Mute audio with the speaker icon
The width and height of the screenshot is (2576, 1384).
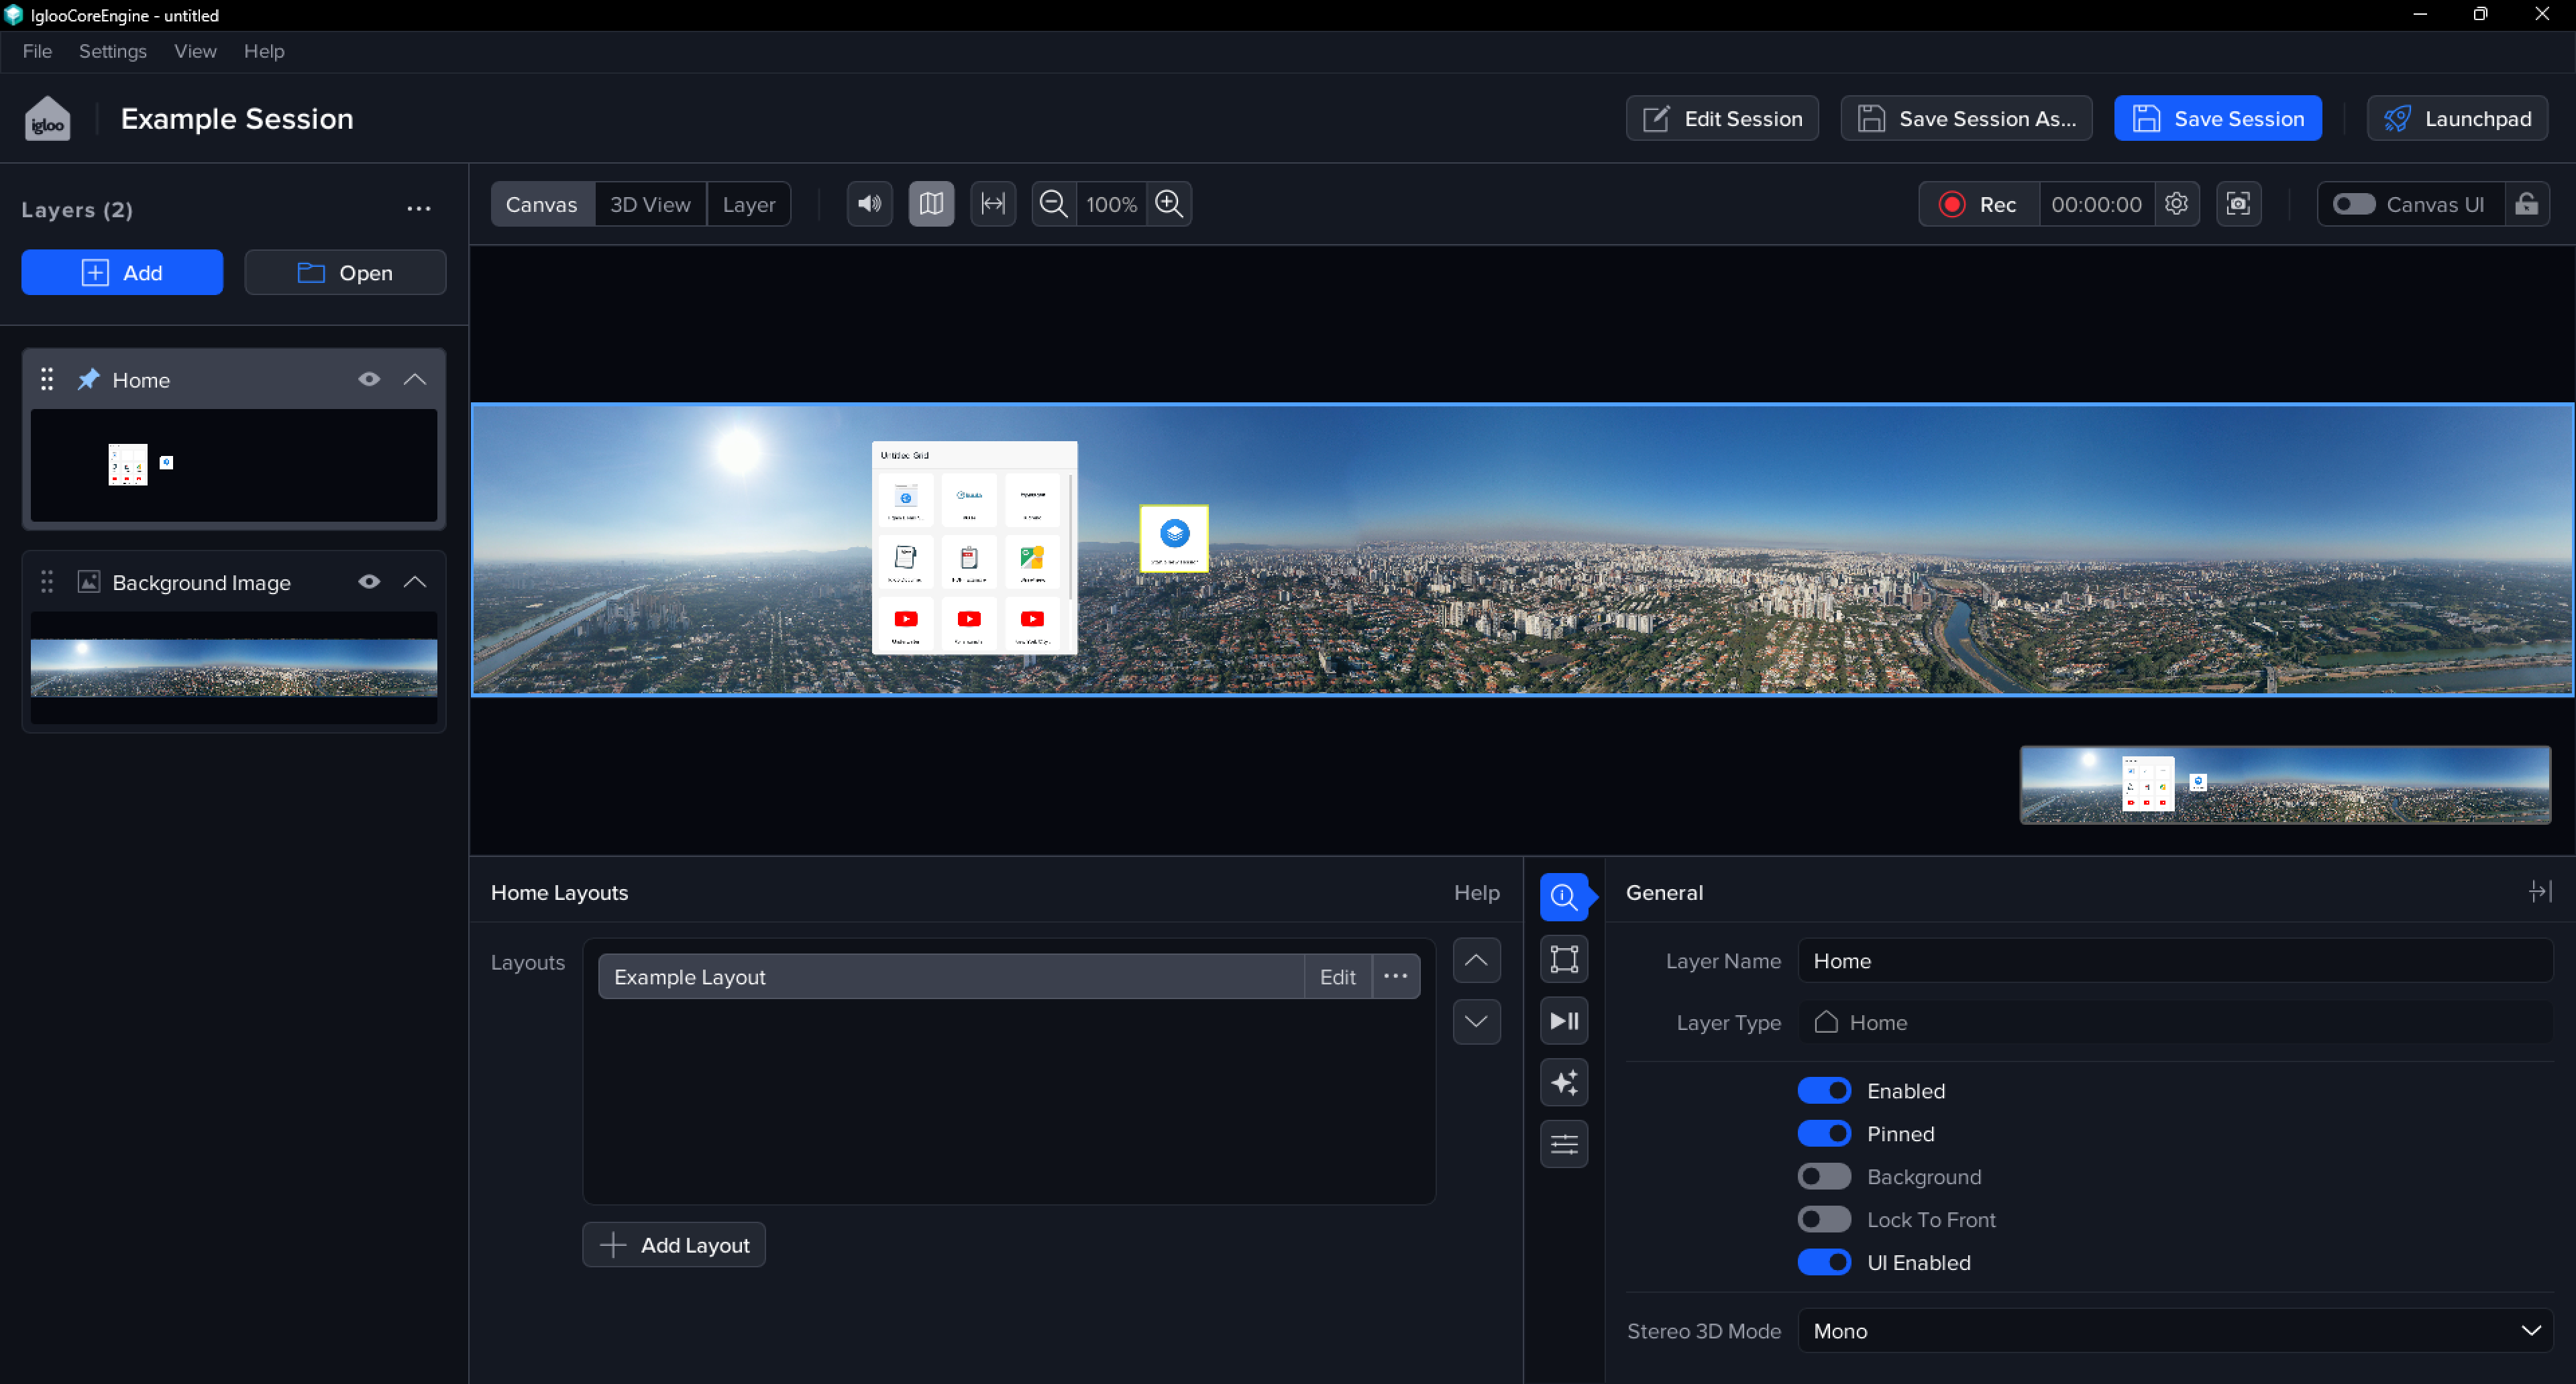point(869,204)
